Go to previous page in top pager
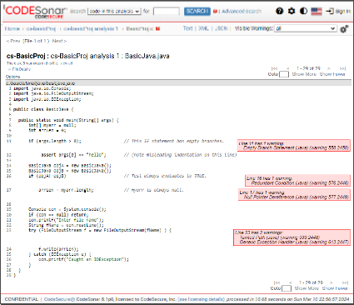354x305 pixels. point(288,68)
